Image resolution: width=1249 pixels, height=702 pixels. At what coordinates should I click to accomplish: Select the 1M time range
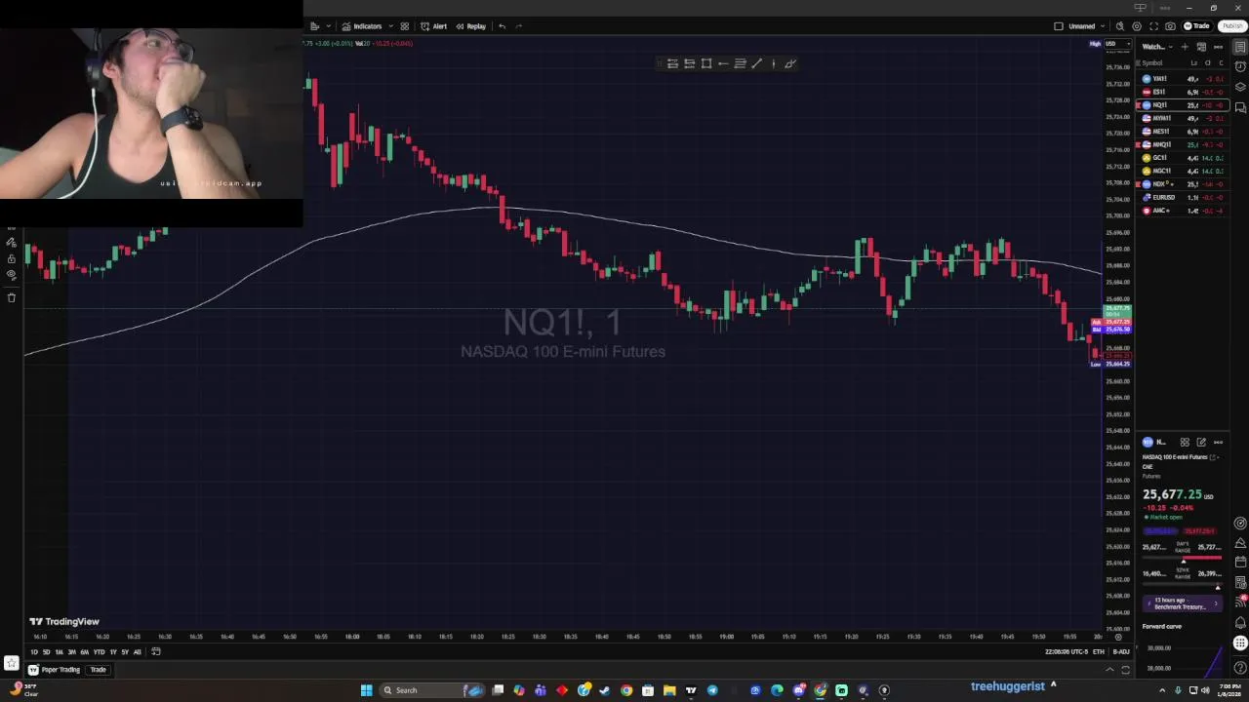[60, 652]
